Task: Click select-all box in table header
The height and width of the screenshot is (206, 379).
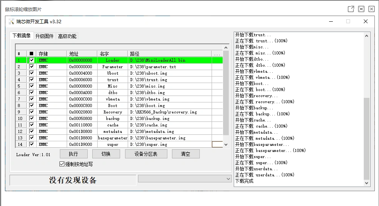Action: [x=31, y=54]
